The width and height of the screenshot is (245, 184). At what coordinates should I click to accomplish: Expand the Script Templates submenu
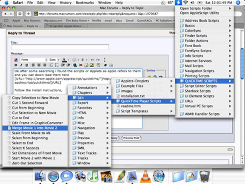pyautogui.click(x=143, y=111)
